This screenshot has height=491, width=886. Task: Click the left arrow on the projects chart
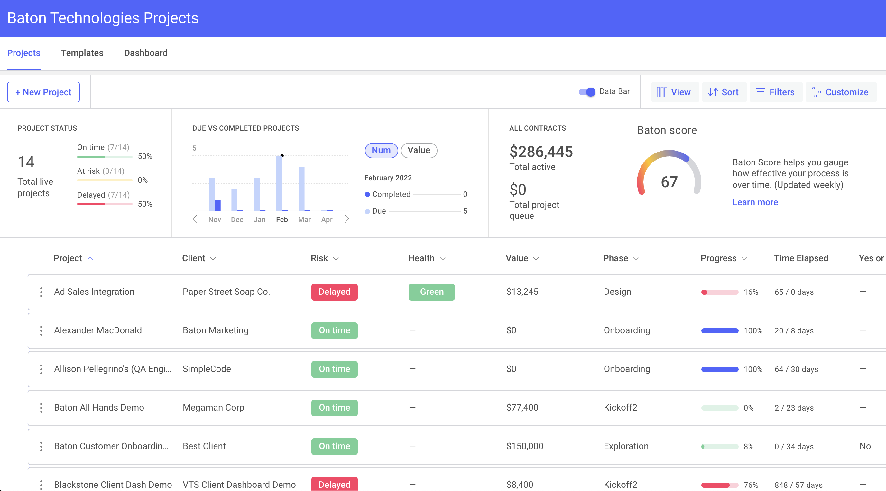(195, 218)
